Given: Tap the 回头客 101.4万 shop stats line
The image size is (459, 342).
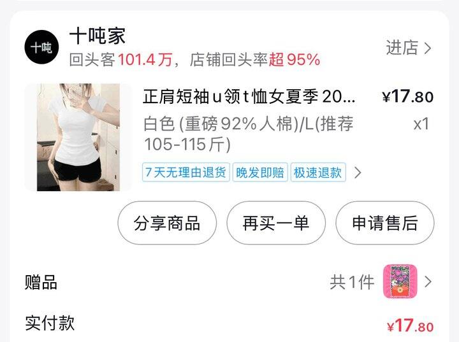Looking at the screenshot, I should [194, 60].
